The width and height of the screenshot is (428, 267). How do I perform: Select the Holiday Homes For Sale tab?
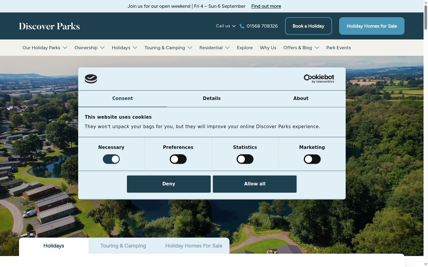point(194,246)
